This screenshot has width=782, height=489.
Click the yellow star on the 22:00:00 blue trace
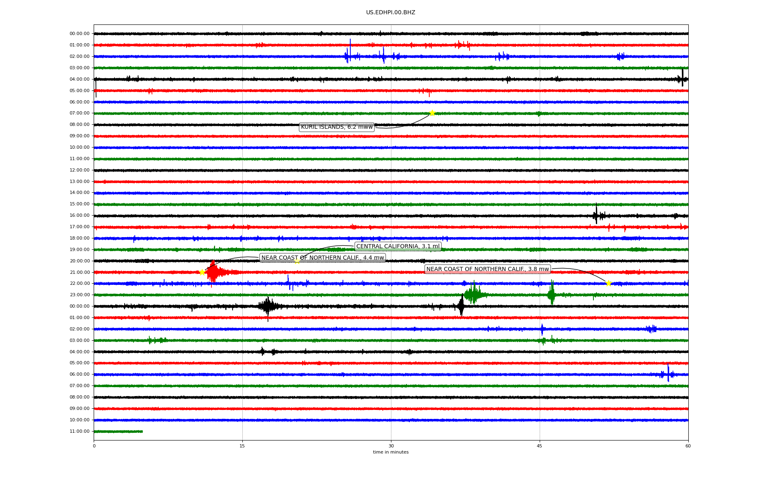coord(608,283)
